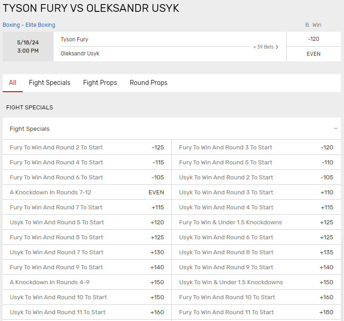344x321 pixels.
Task: Pick Tyson Fury to win at -120
Action: coord(314,39)
